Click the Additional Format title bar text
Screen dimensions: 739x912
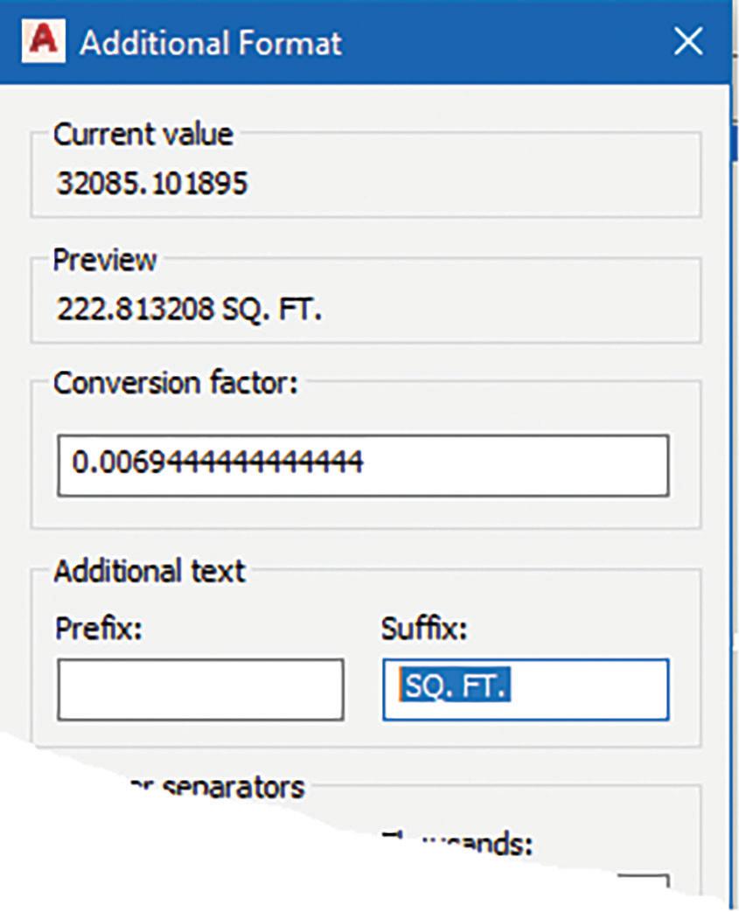coord(210,43)
